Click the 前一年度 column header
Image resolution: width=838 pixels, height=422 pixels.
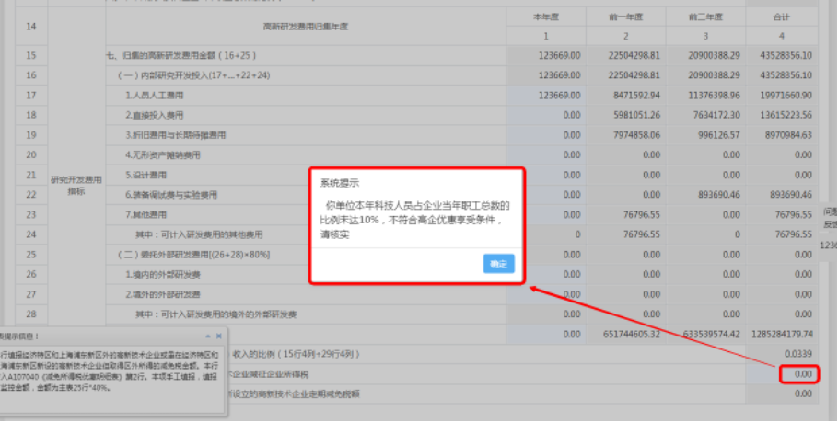[626, 17]
